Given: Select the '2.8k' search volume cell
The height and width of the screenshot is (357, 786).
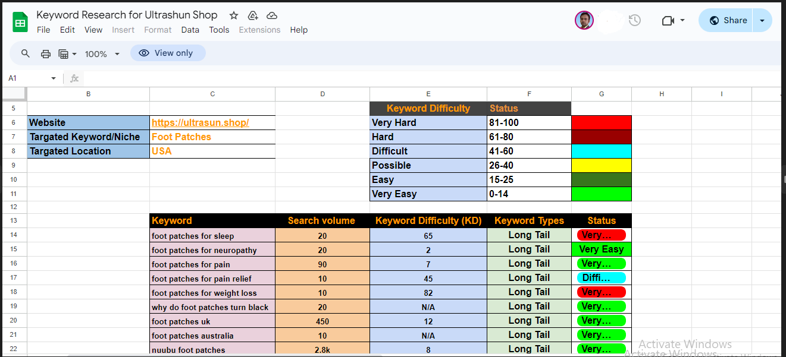Looking at the screenshot, I should point(322,349).
